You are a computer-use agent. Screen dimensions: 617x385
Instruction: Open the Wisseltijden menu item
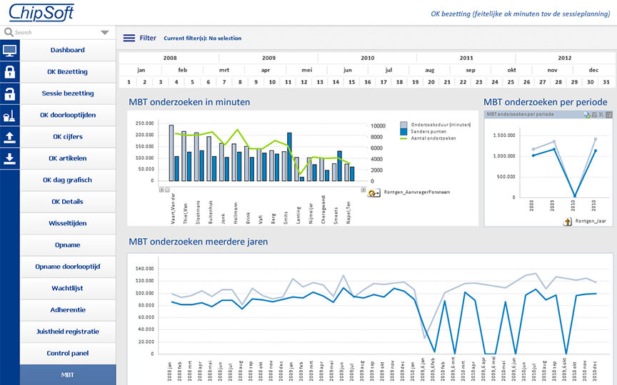point(68,223)
